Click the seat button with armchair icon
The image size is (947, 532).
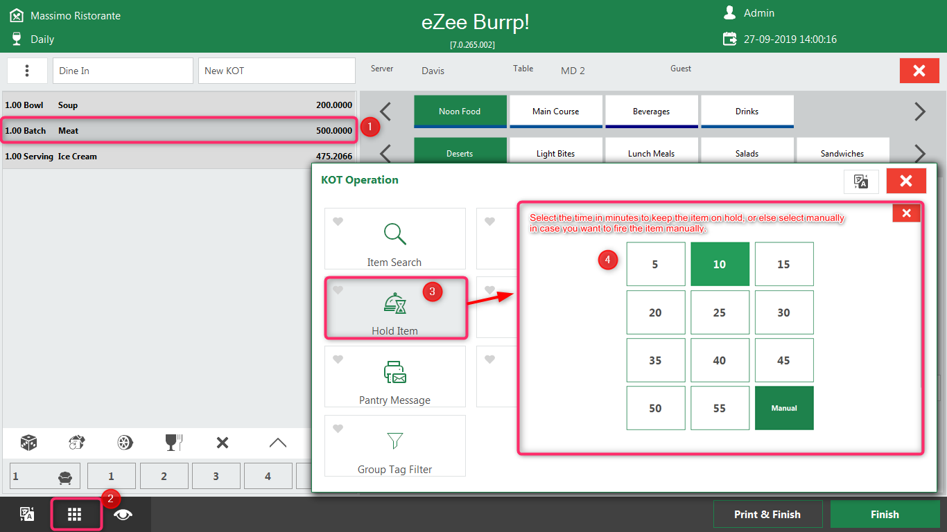tap(45, 477)
